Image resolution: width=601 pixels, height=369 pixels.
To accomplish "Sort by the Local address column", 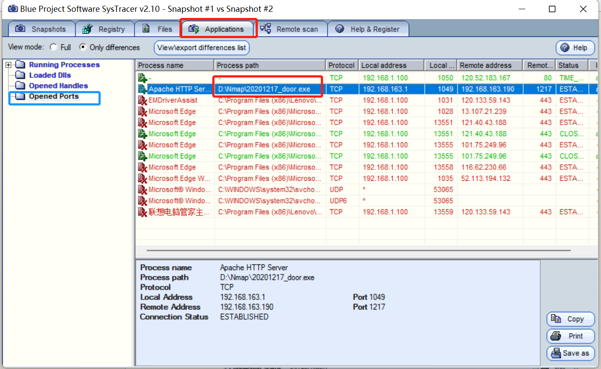I will click(x=391, y=65).
